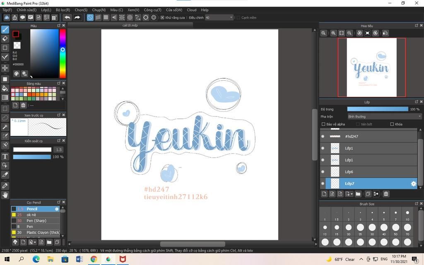Click the rainbow hue slider bar

point(63,53)
